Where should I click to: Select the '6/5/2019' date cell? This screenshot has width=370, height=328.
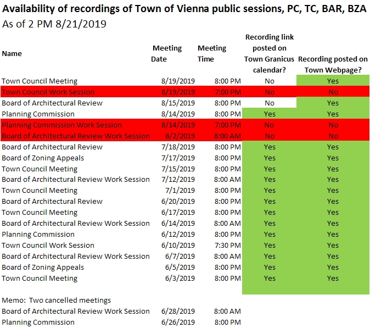[x=180, y=268]
